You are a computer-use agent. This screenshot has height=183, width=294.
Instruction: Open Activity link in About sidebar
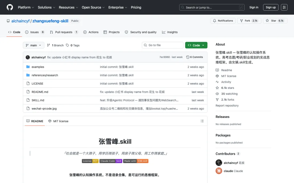[x=223, y=82]
